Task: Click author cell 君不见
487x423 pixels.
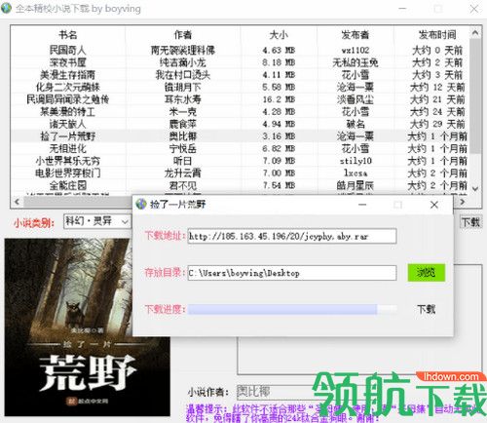Action: pos(183,185)
